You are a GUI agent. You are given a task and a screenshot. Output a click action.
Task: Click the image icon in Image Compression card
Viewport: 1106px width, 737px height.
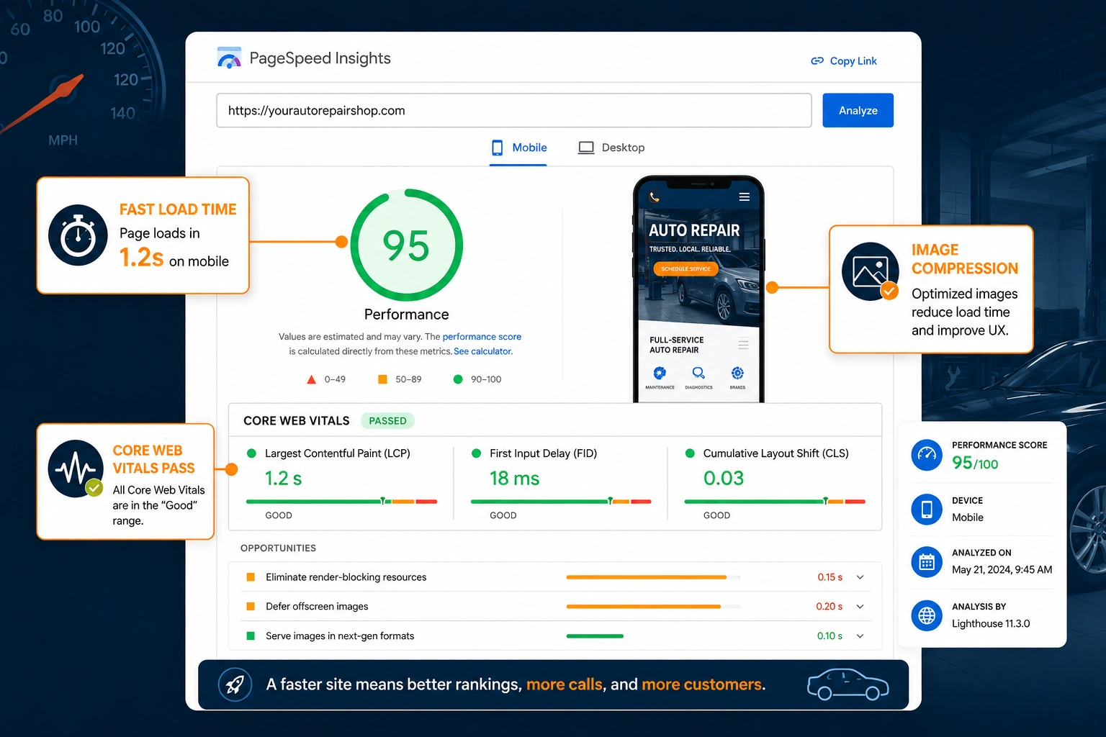pyautogui.click(x=870, y=271)
